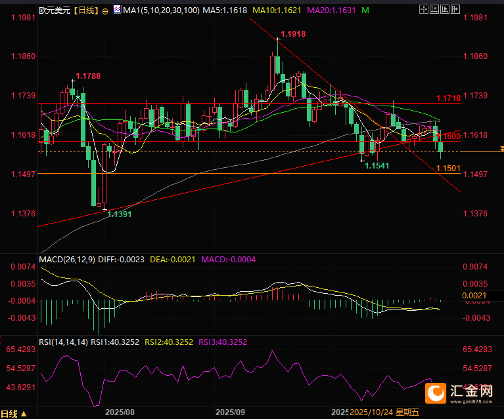Click the green M icon after MA20

tap(365, 10)
